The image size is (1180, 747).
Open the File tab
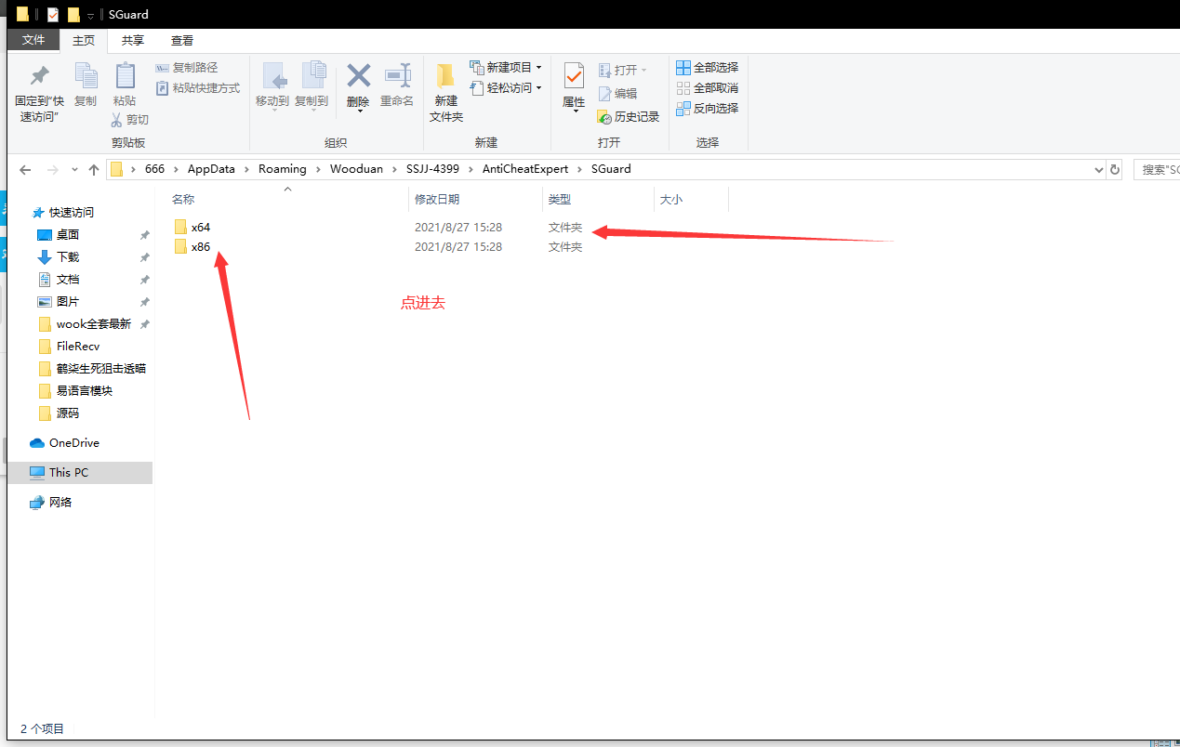tap(33, 40)
